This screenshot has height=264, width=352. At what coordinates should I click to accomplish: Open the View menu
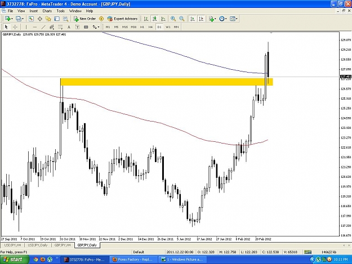pos(21,11)
